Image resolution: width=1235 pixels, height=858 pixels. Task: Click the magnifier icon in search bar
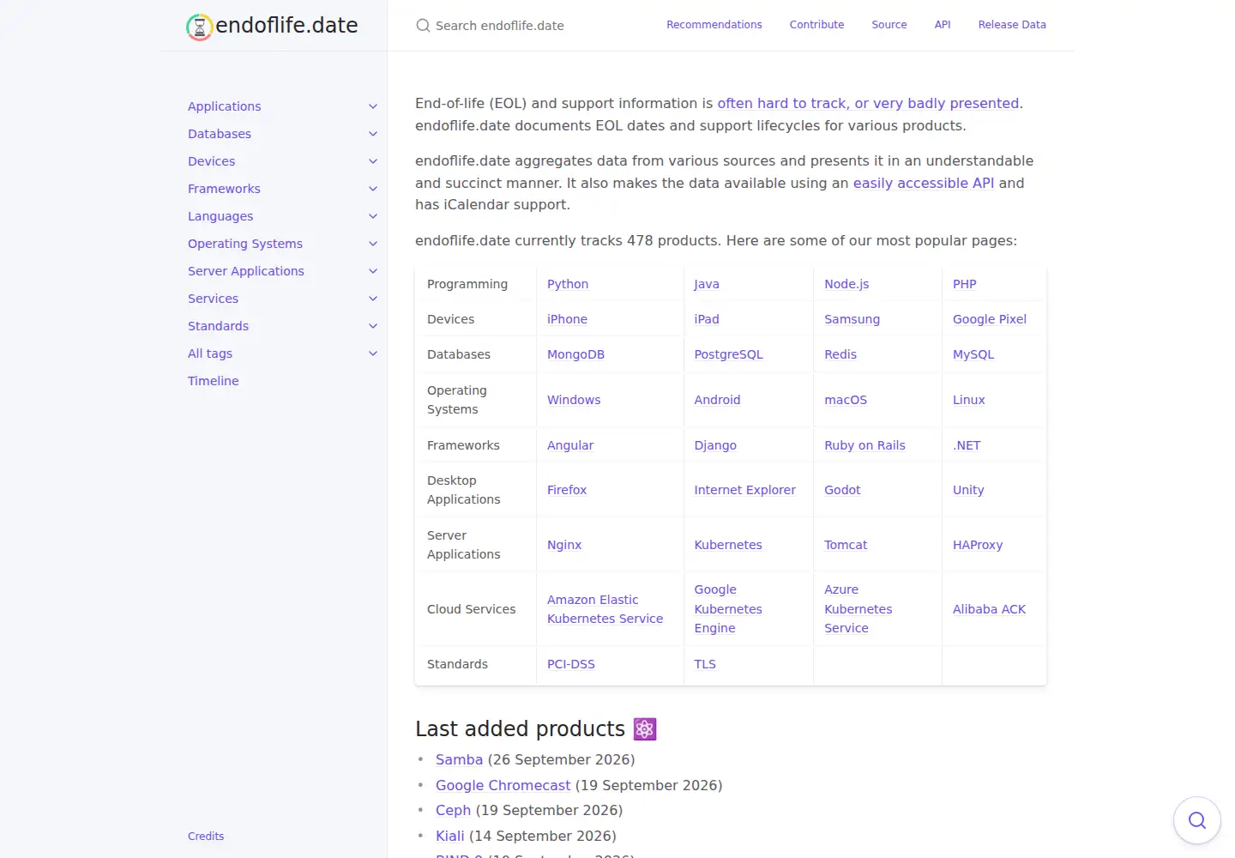click(423, 26)
